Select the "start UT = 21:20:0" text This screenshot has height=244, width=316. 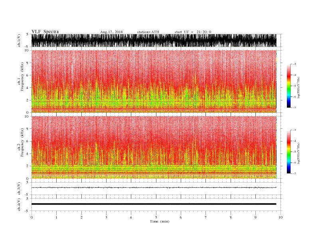[193, 32]
